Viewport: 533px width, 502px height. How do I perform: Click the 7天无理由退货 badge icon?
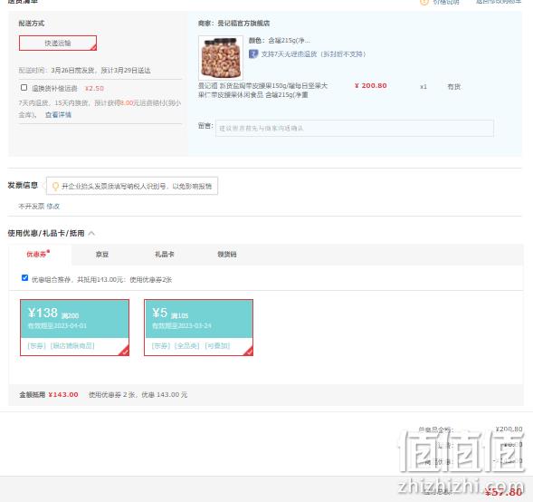pyautogui.click(x=253, y=53)
